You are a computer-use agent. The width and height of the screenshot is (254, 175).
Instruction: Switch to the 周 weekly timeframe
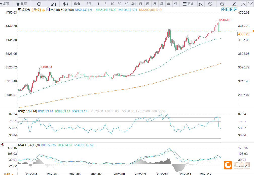click(148, 4)
